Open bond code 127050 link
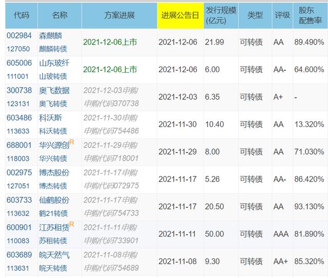The height and width of the screenshot is (278, 328). tap(18, 49)
